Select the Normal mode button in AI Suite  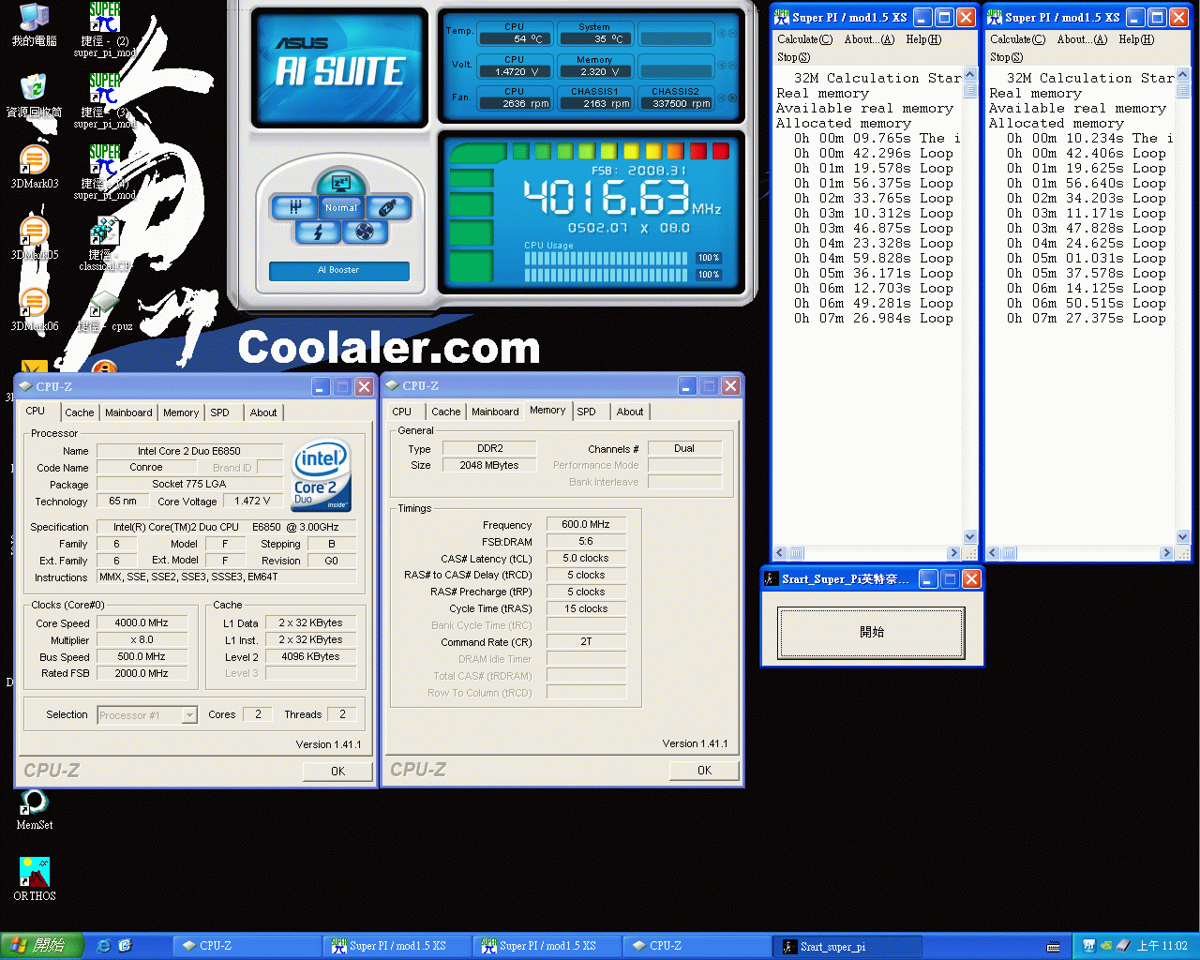[340, 207]
